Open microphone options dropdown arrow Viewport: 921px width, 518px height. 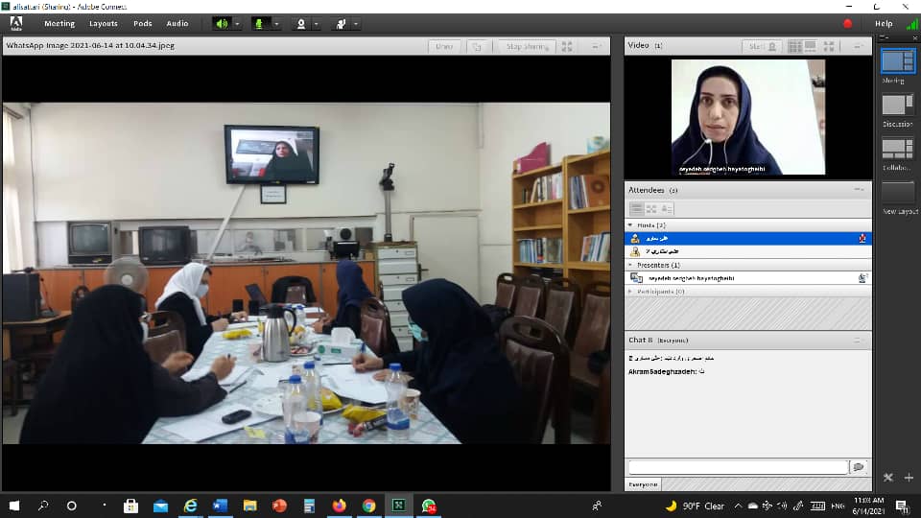pyautogui.click(x=276, y=24)
